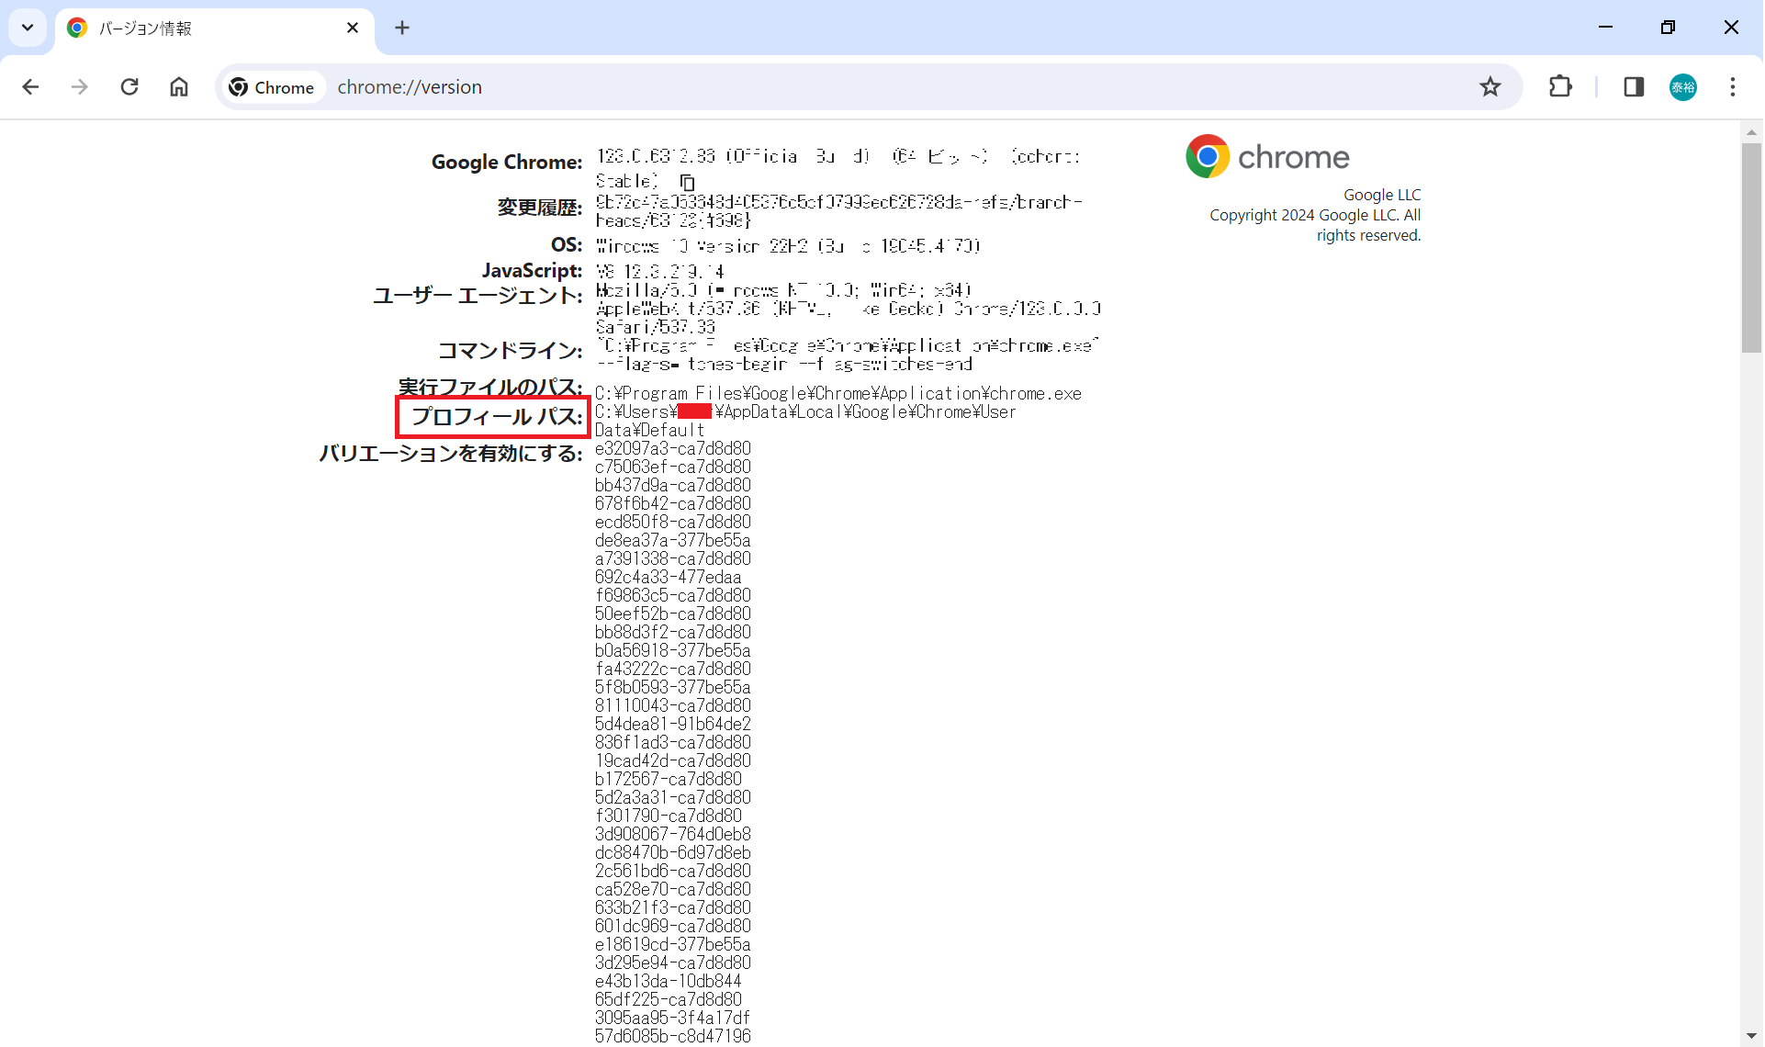Close the バージョン情報 tab
1765x1047 pixels.
click(353, 28)
